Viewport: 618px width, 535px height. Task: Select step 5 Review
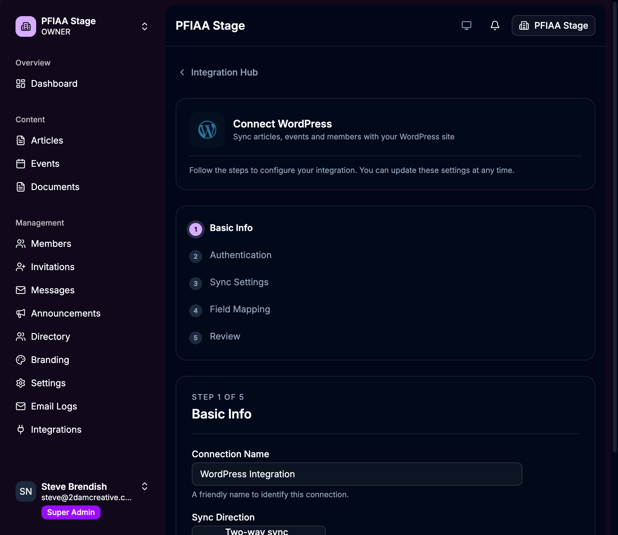tap(225, 336)
